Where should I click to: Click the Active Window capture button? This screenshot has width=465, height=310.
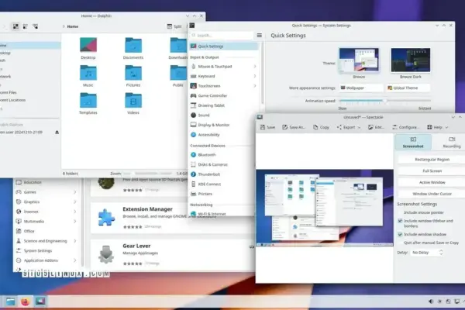pos(432,182)
